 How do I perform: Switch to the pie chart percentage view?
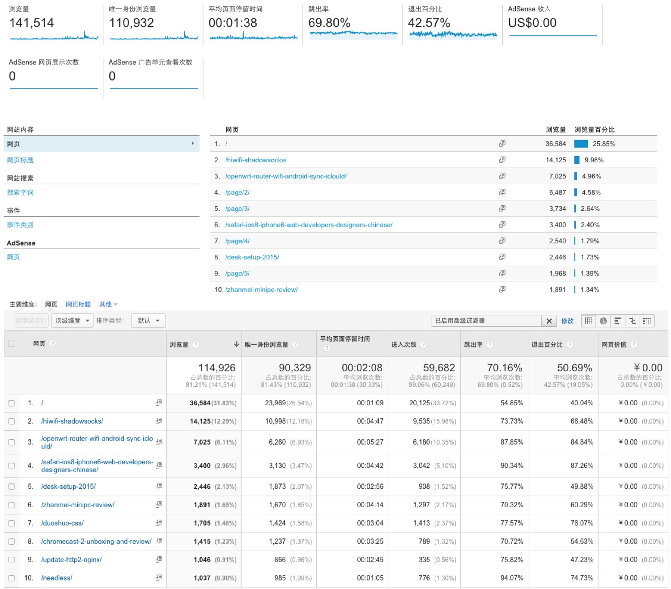pyautogui.click(x=603, y=321)
